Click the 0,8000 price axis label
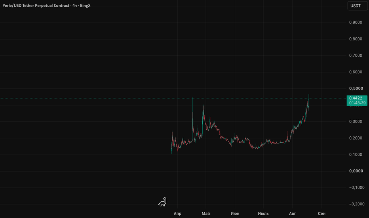Viewport: 369px width, 218px height. 356,39
